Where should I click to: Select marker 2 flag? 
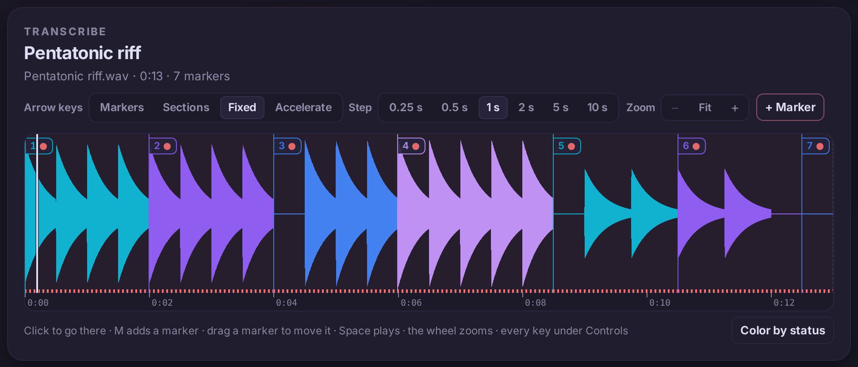point(163,146)
